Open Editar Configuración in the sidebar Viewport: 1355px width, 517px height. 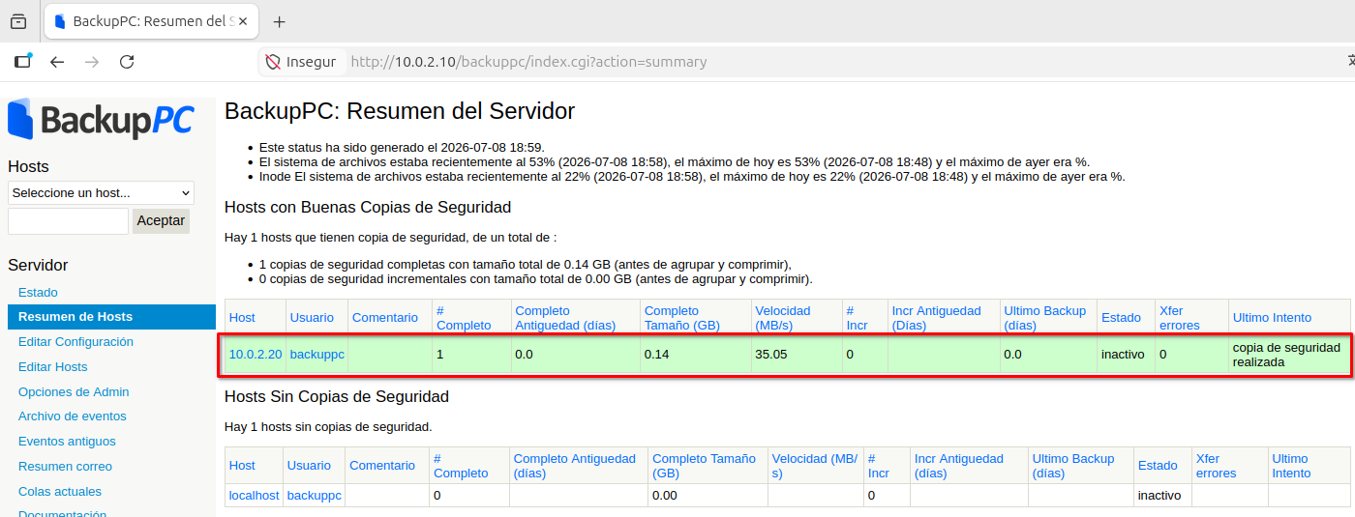point(75,342)
